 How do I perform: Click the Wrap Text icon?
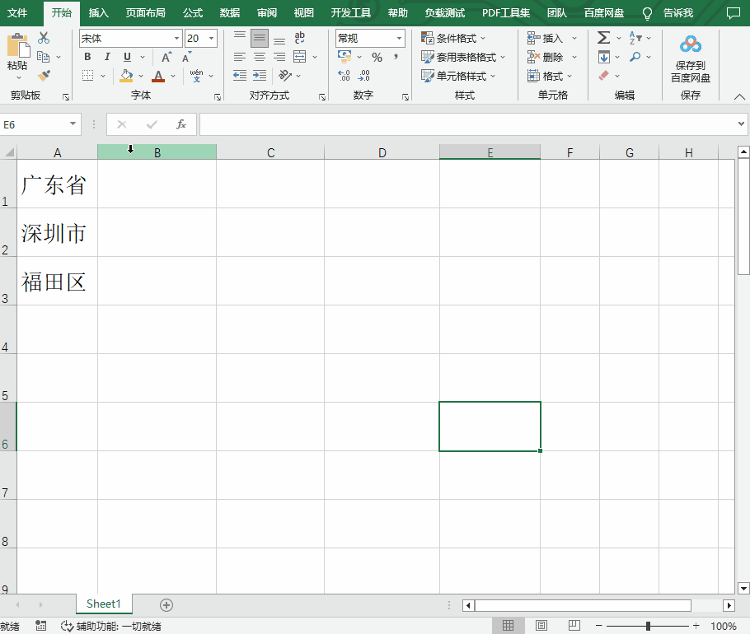point(300,38)
